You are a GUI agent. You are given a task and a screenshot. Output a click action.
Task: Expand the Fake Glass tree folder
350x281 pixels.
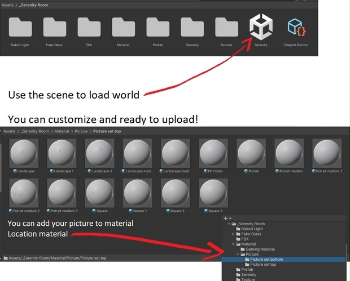pyautogui.click(x=233, y=234)
